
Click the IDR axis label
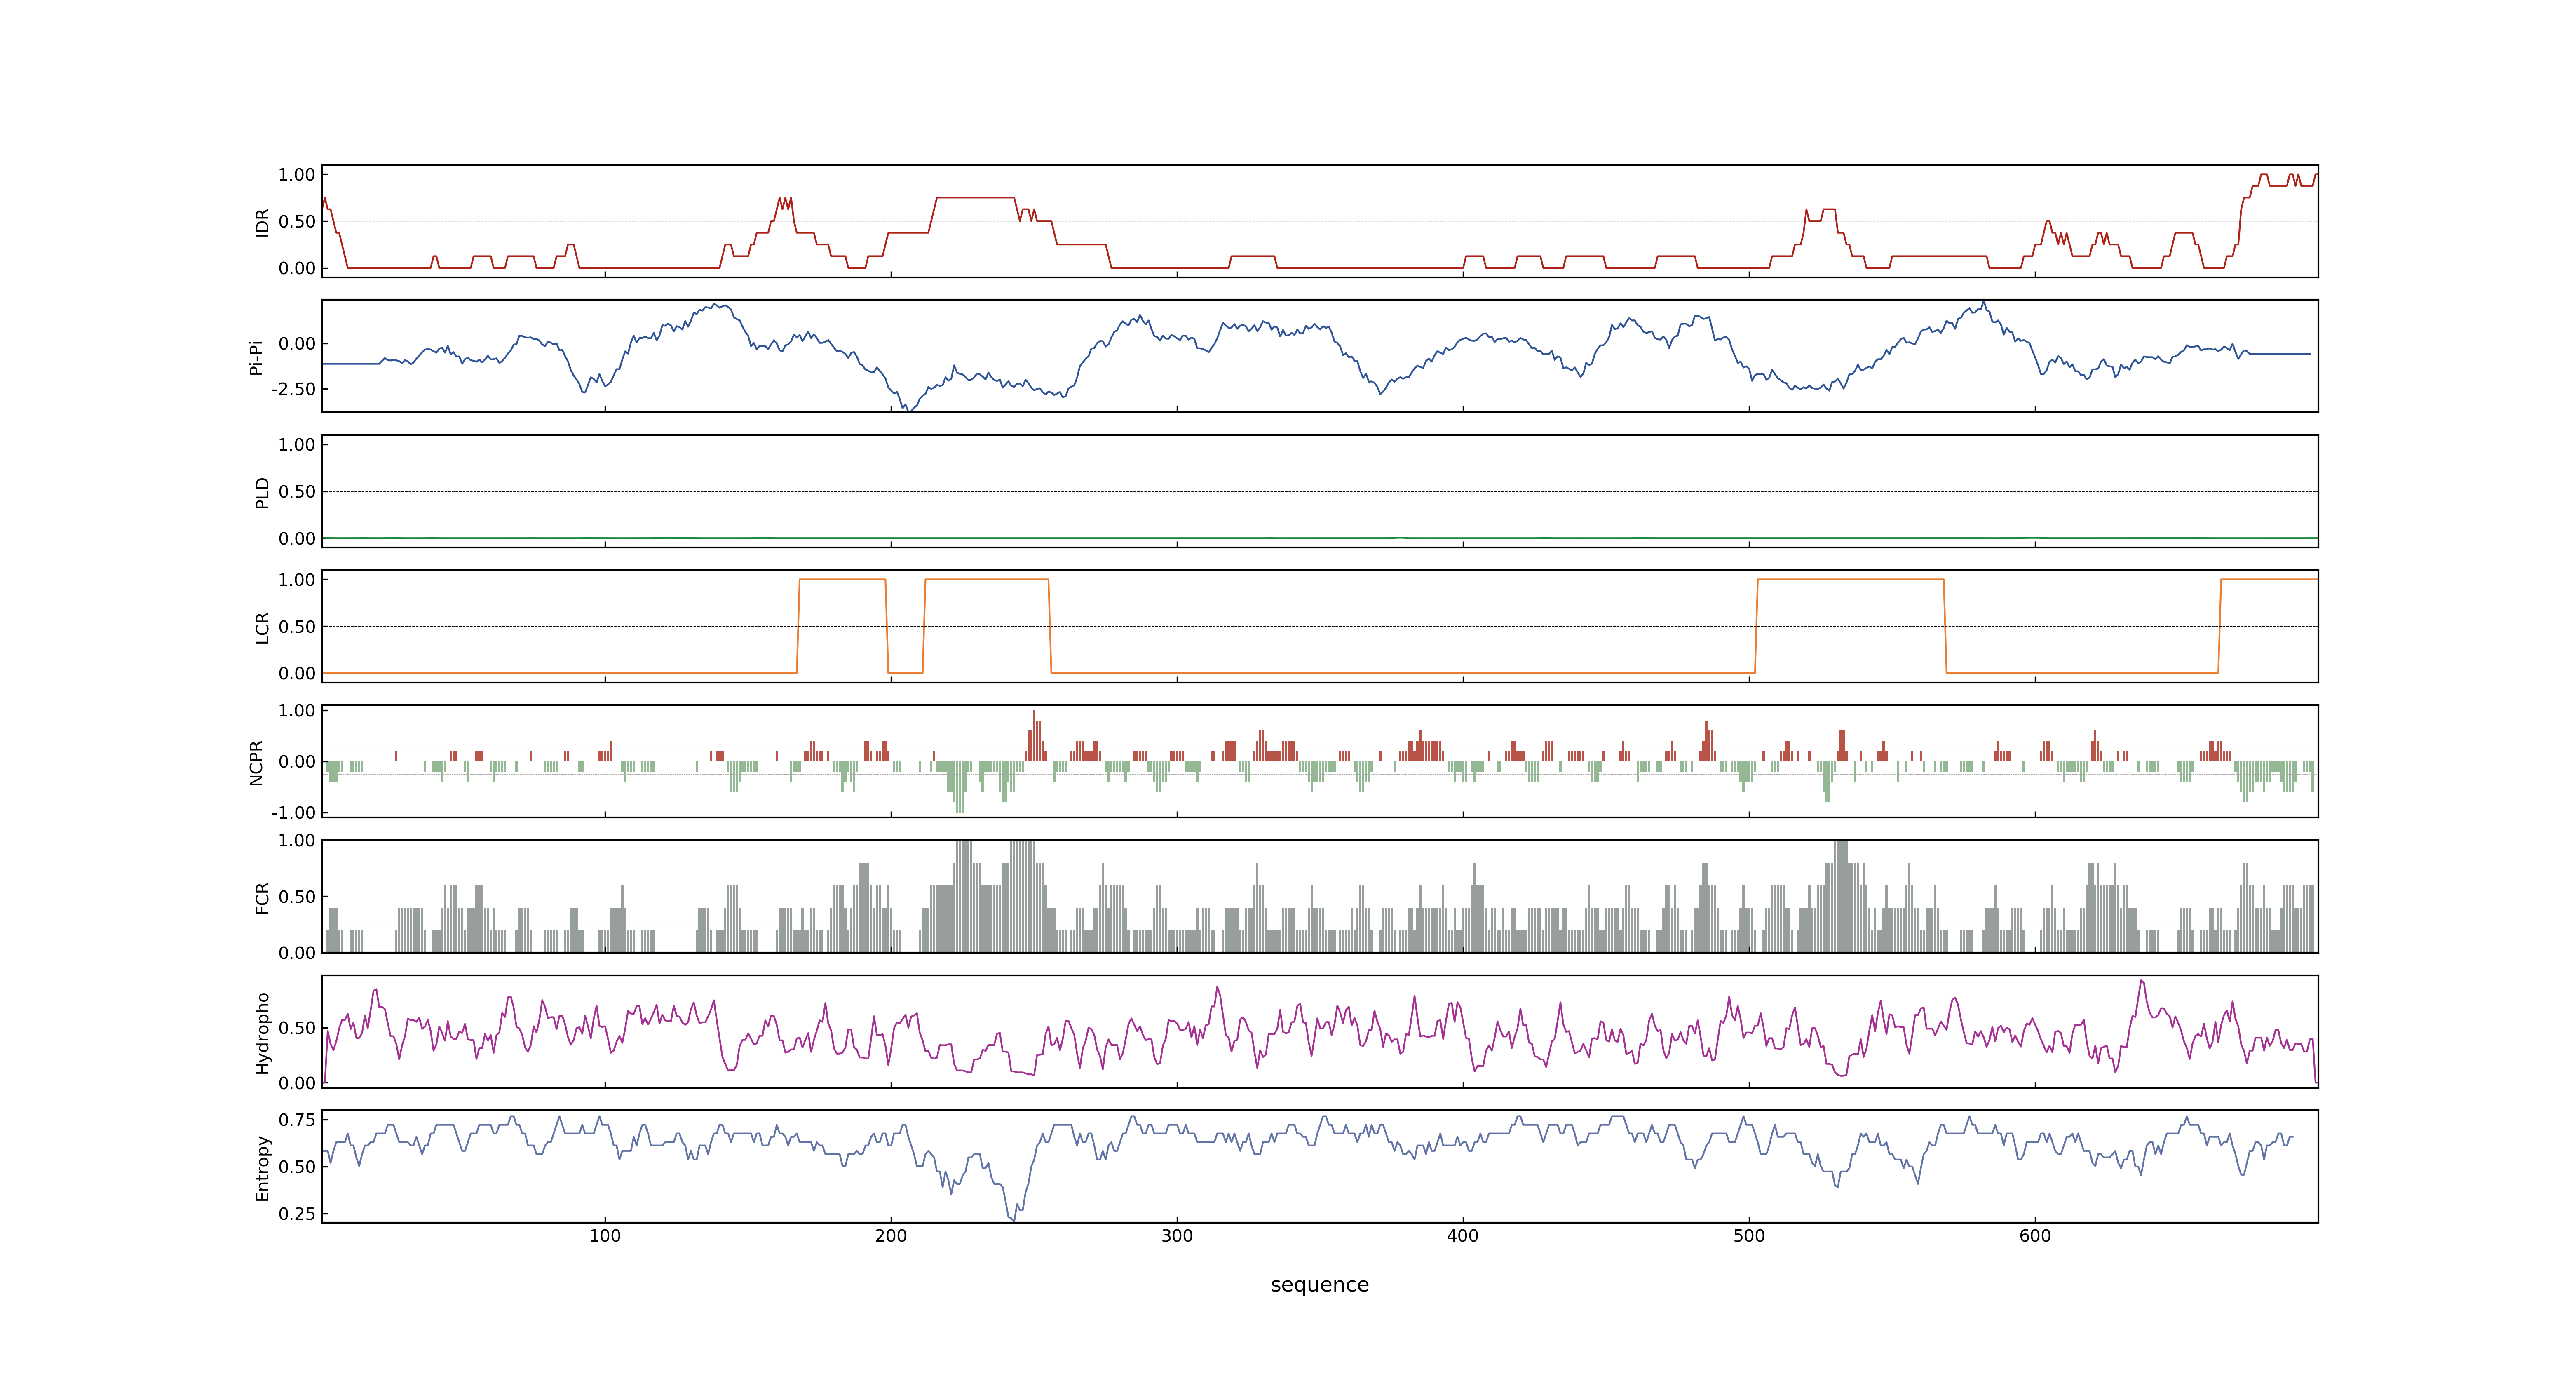(x=263, y=222)
